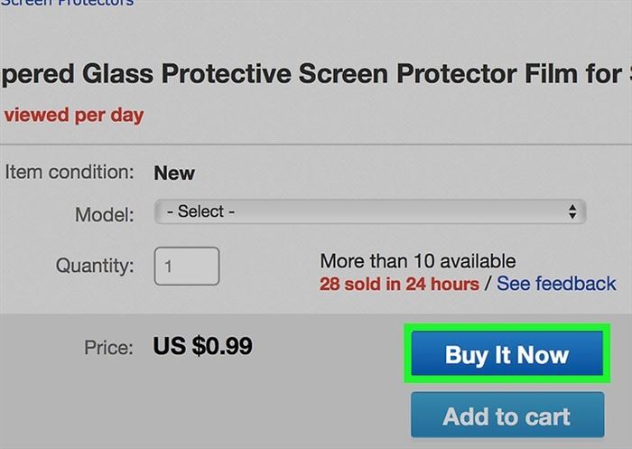Click the red 'viewed per day' text
The width and height of the screenshot is (632, 449).
pyautogui.click(x=74, y=116)
